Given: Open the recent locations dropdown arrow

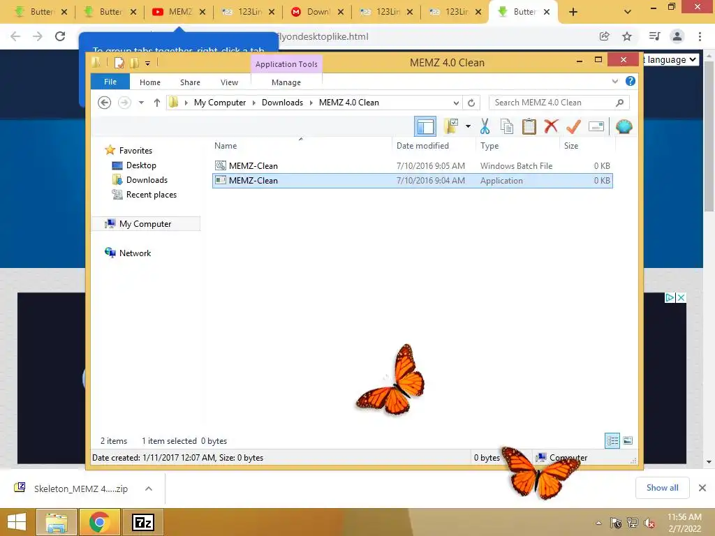Looking at the screenshot, I should point(141,103).
